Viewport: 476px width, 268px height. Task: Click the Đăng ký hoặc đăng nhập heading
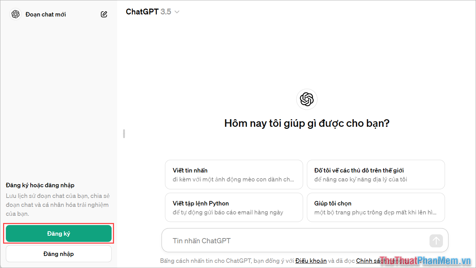click(40, 185)
